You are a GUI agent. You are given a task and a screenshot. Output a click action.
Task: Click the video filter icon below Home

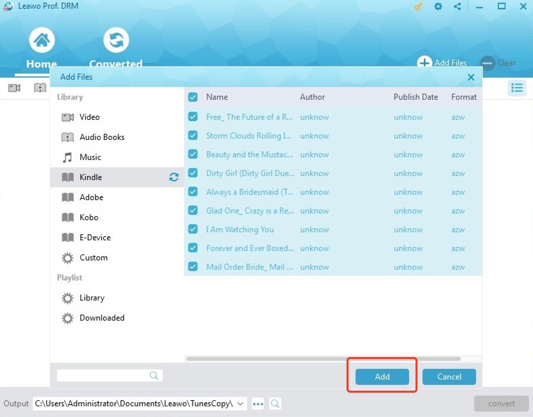coord(14,88)
